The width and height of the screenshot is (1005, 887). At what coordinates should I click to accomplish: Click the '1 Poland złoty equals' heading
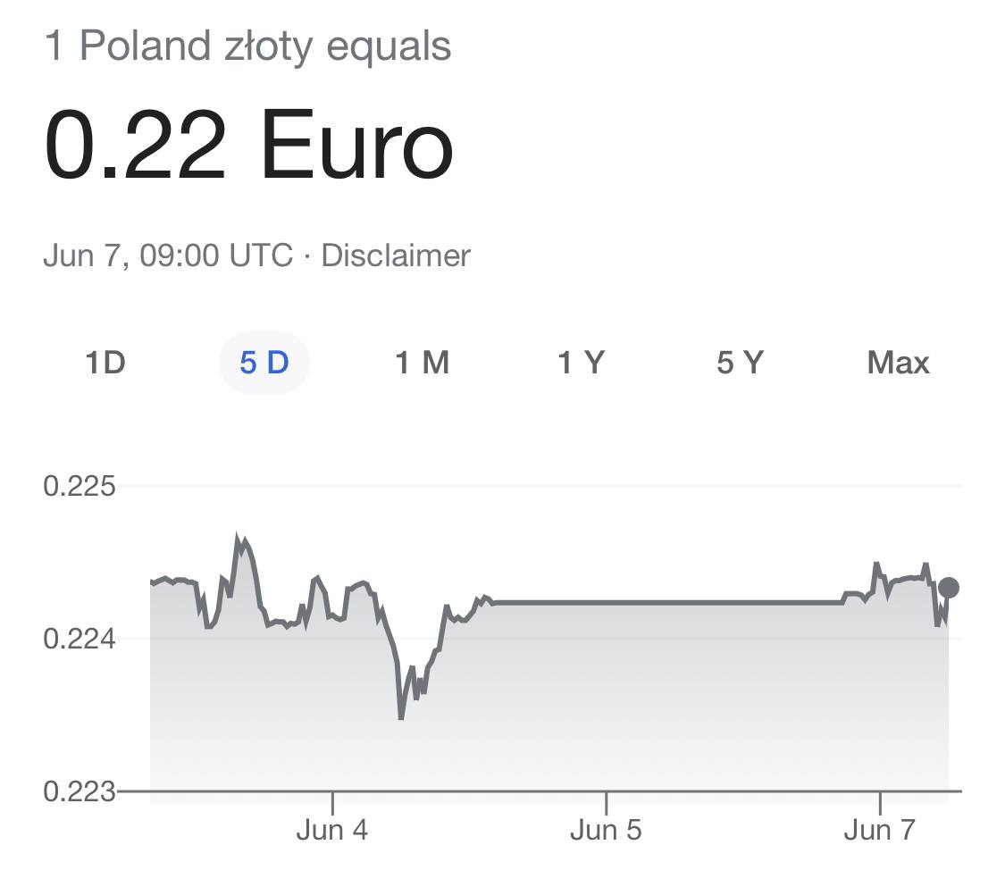tap(248, 46)
